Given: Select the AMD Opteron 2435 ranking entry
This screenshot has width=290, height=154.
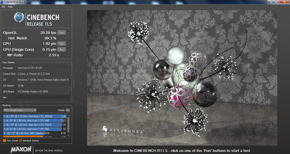Looking at the screenshot, I should 34,133.
